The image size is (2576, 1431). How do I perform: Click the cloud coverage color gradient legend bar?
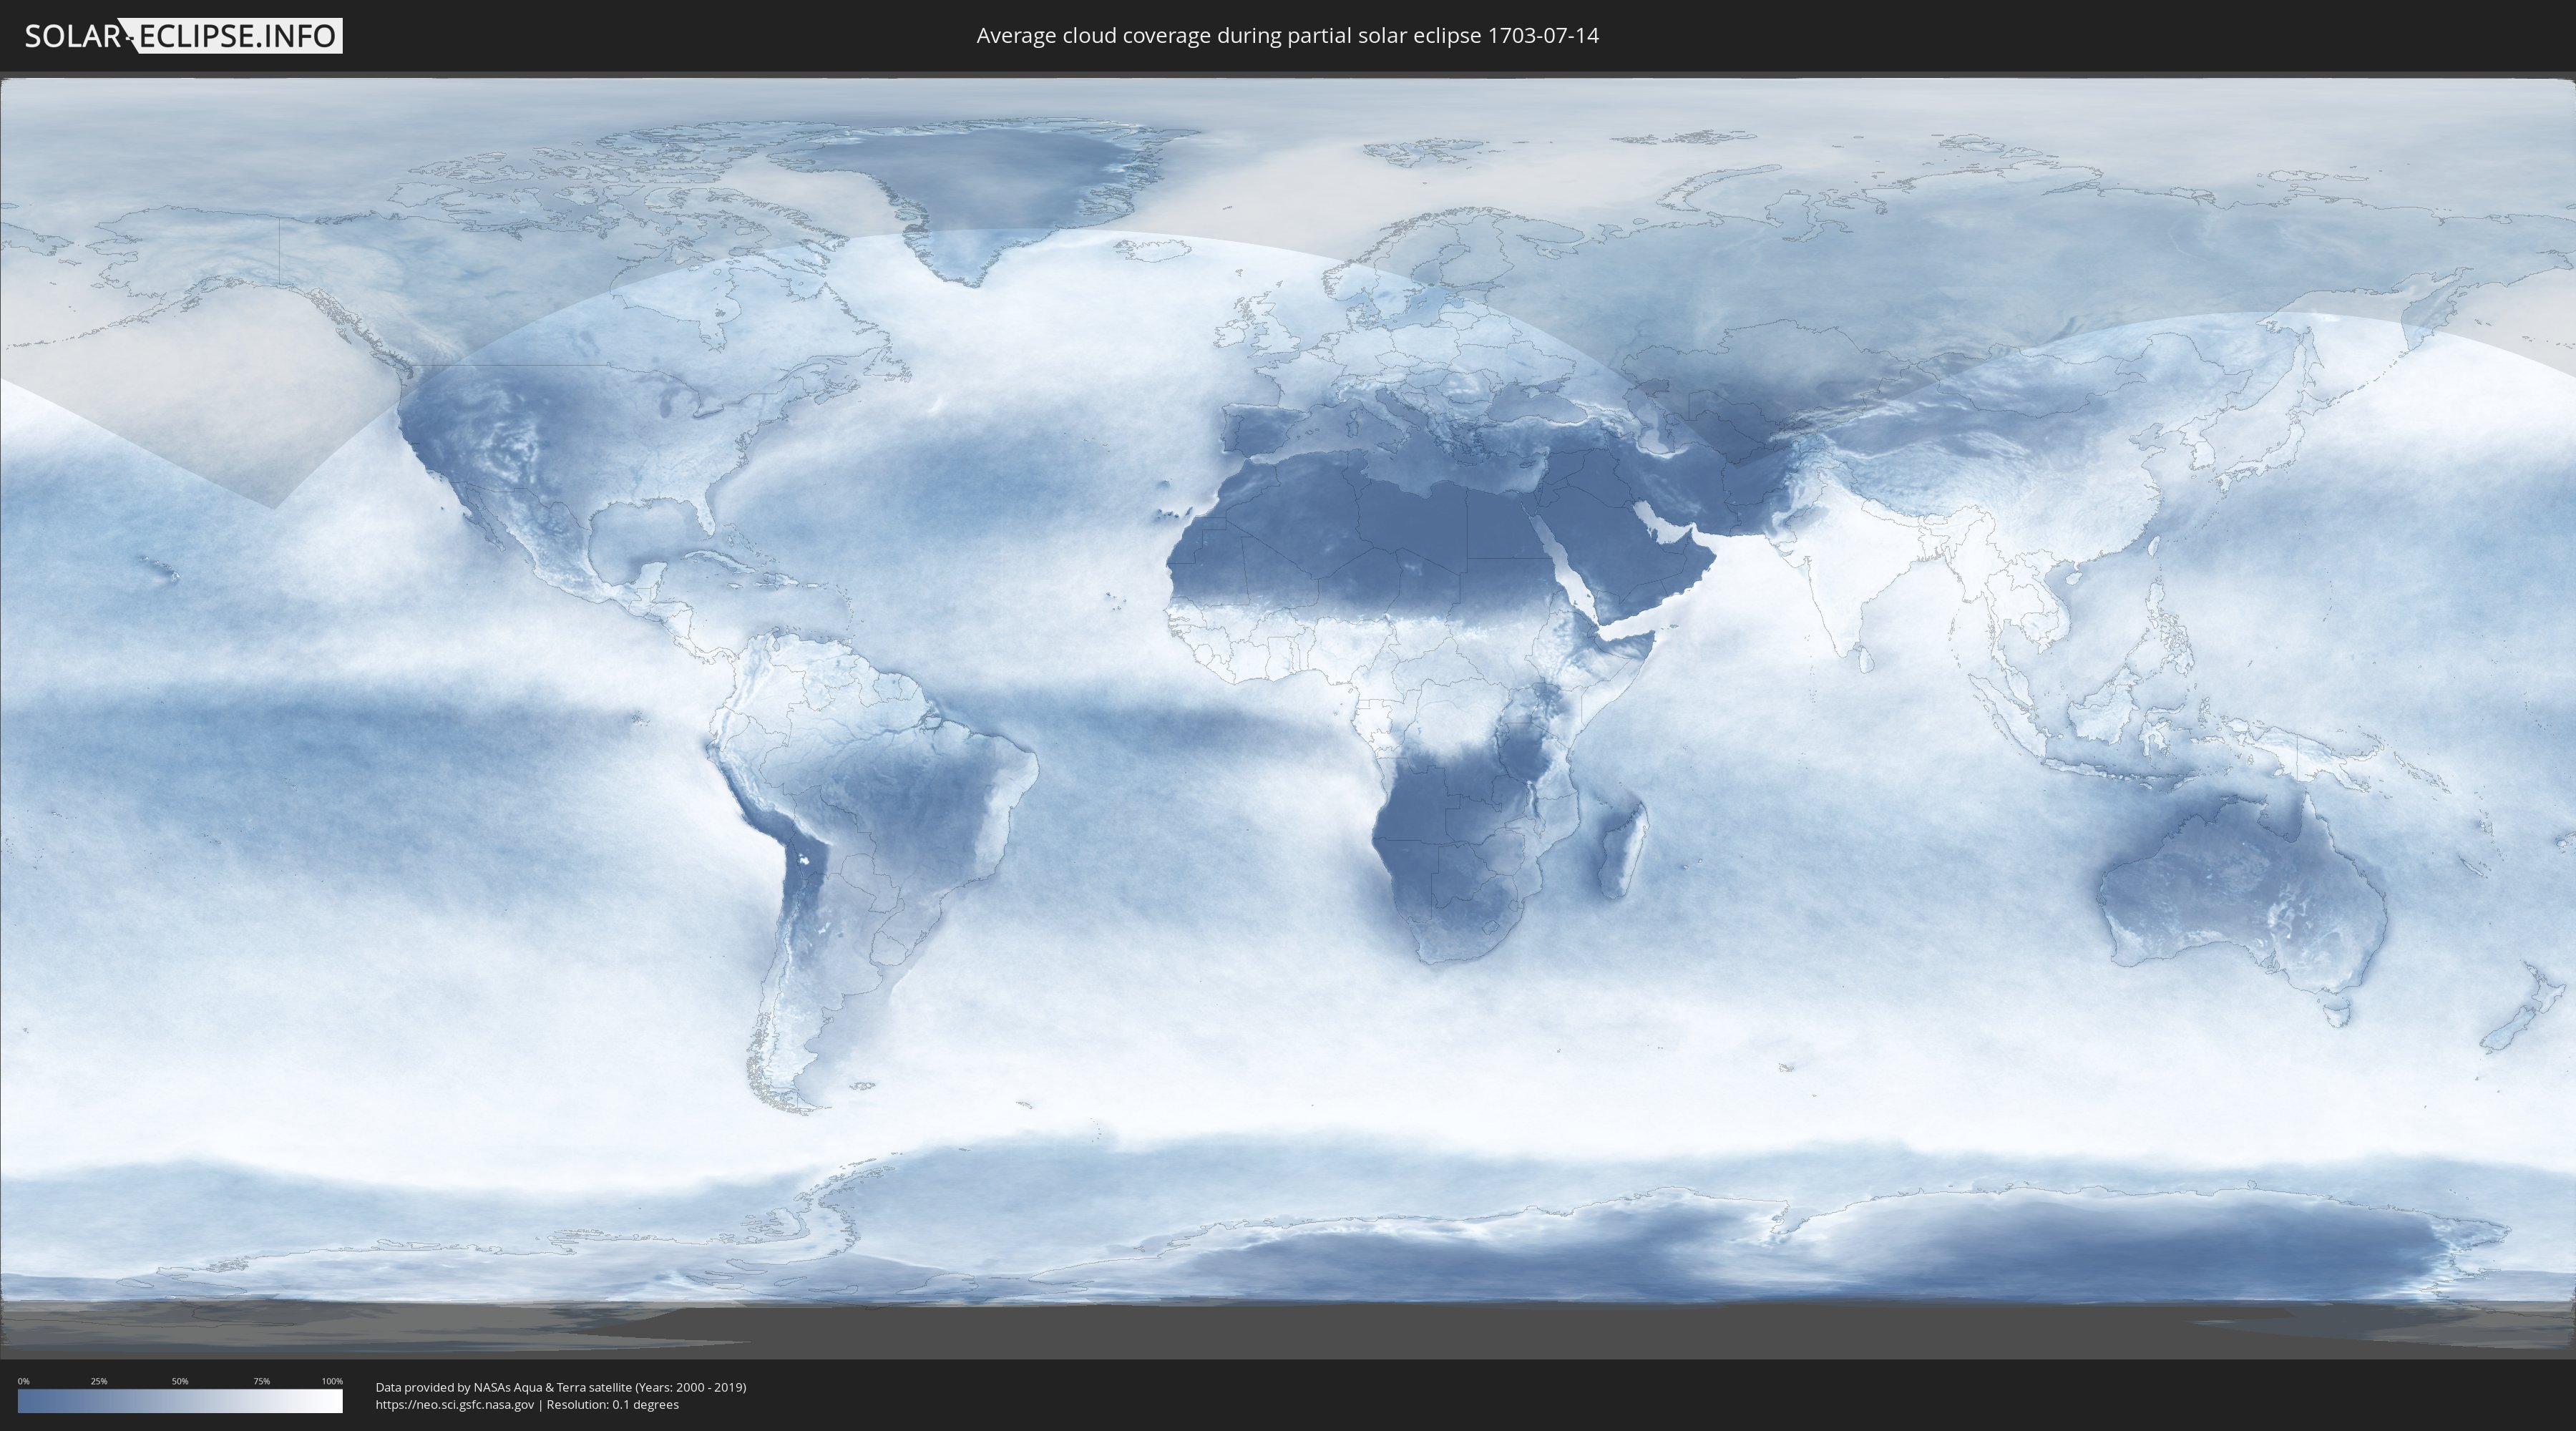[180, 1401]
